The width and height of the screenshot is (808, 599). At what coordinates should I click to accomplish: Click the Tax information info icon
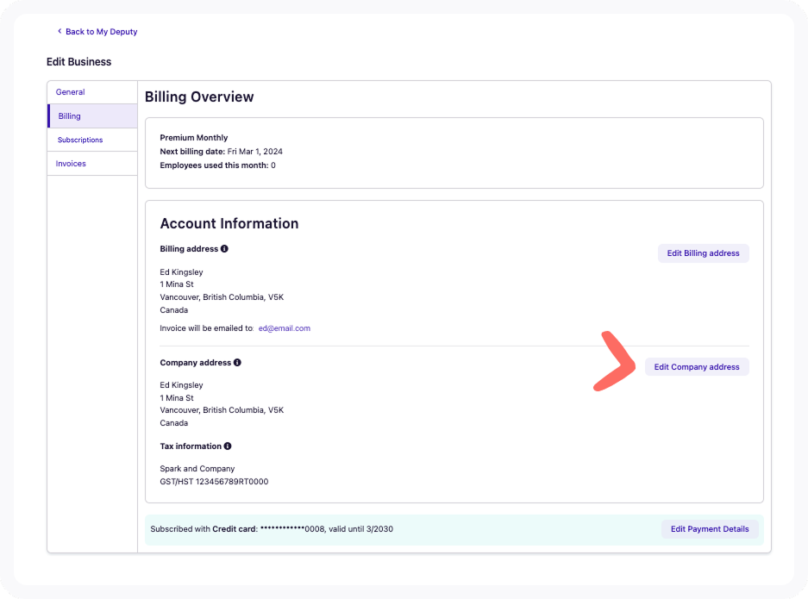tap(228, 446)
